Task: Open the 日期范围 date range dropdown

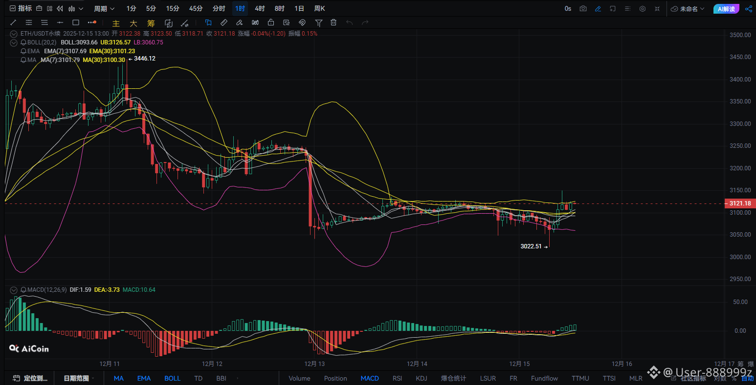Action: pos(79,378)
